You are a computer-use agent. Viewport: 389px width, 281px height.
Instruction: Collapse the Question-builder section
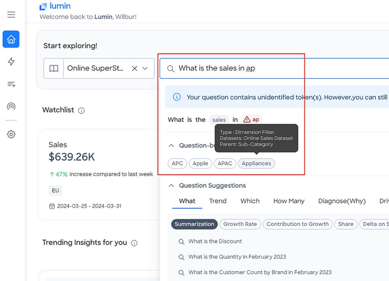point(171,145)
